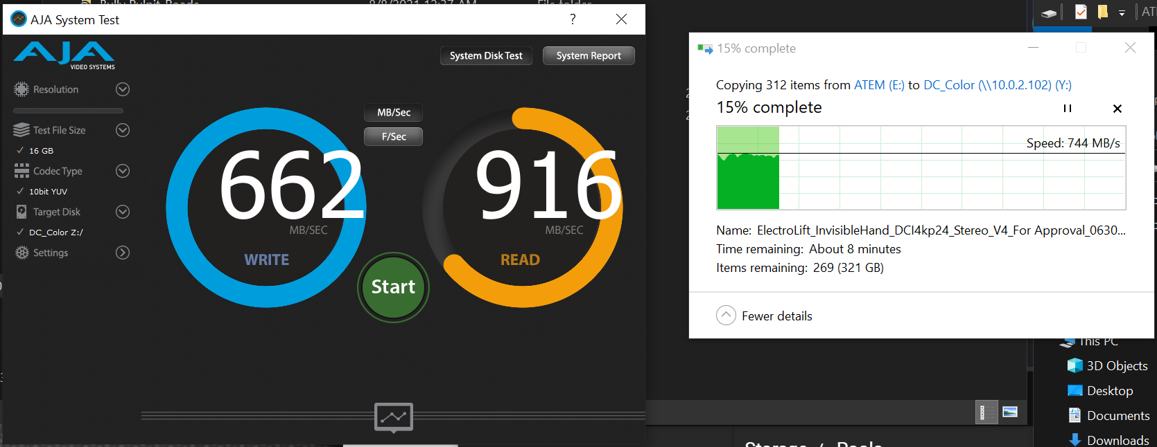
Task: Open the Settings arrow chevron
Action: [x=123, y=253]
